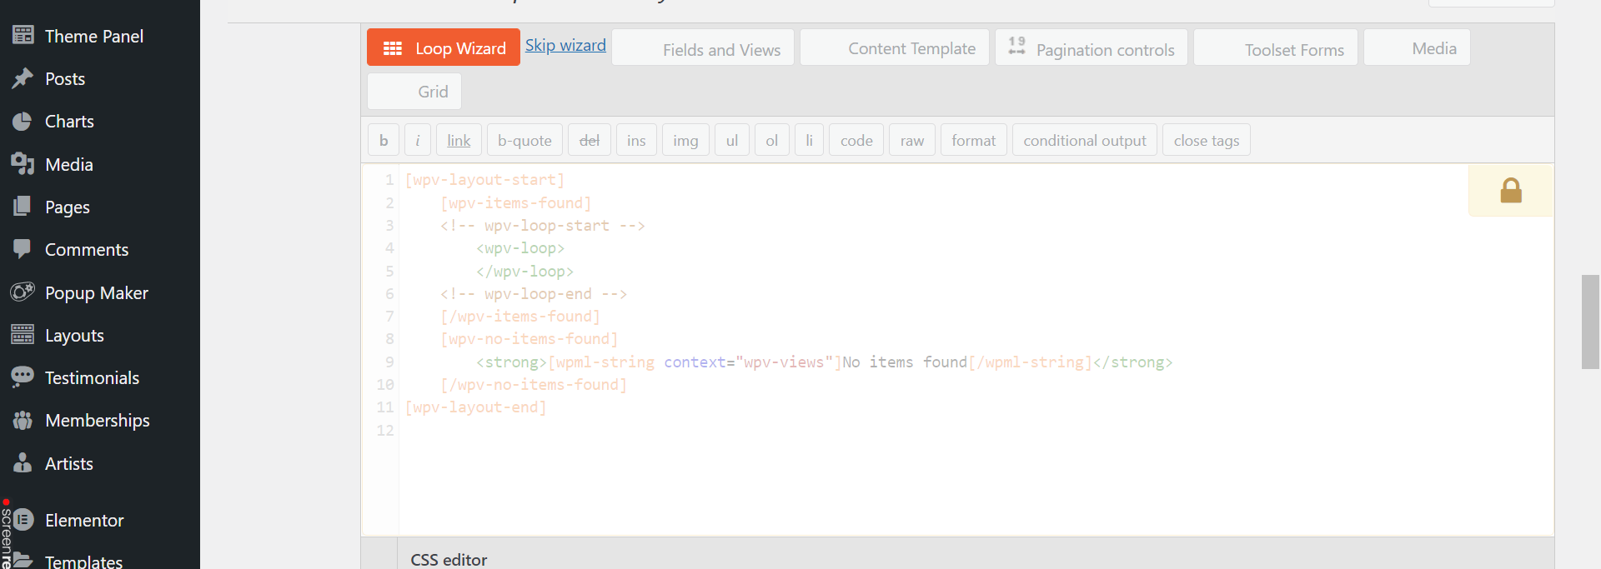Insert a code tag
Screen dimensions: 1601x569
(856, 140)
